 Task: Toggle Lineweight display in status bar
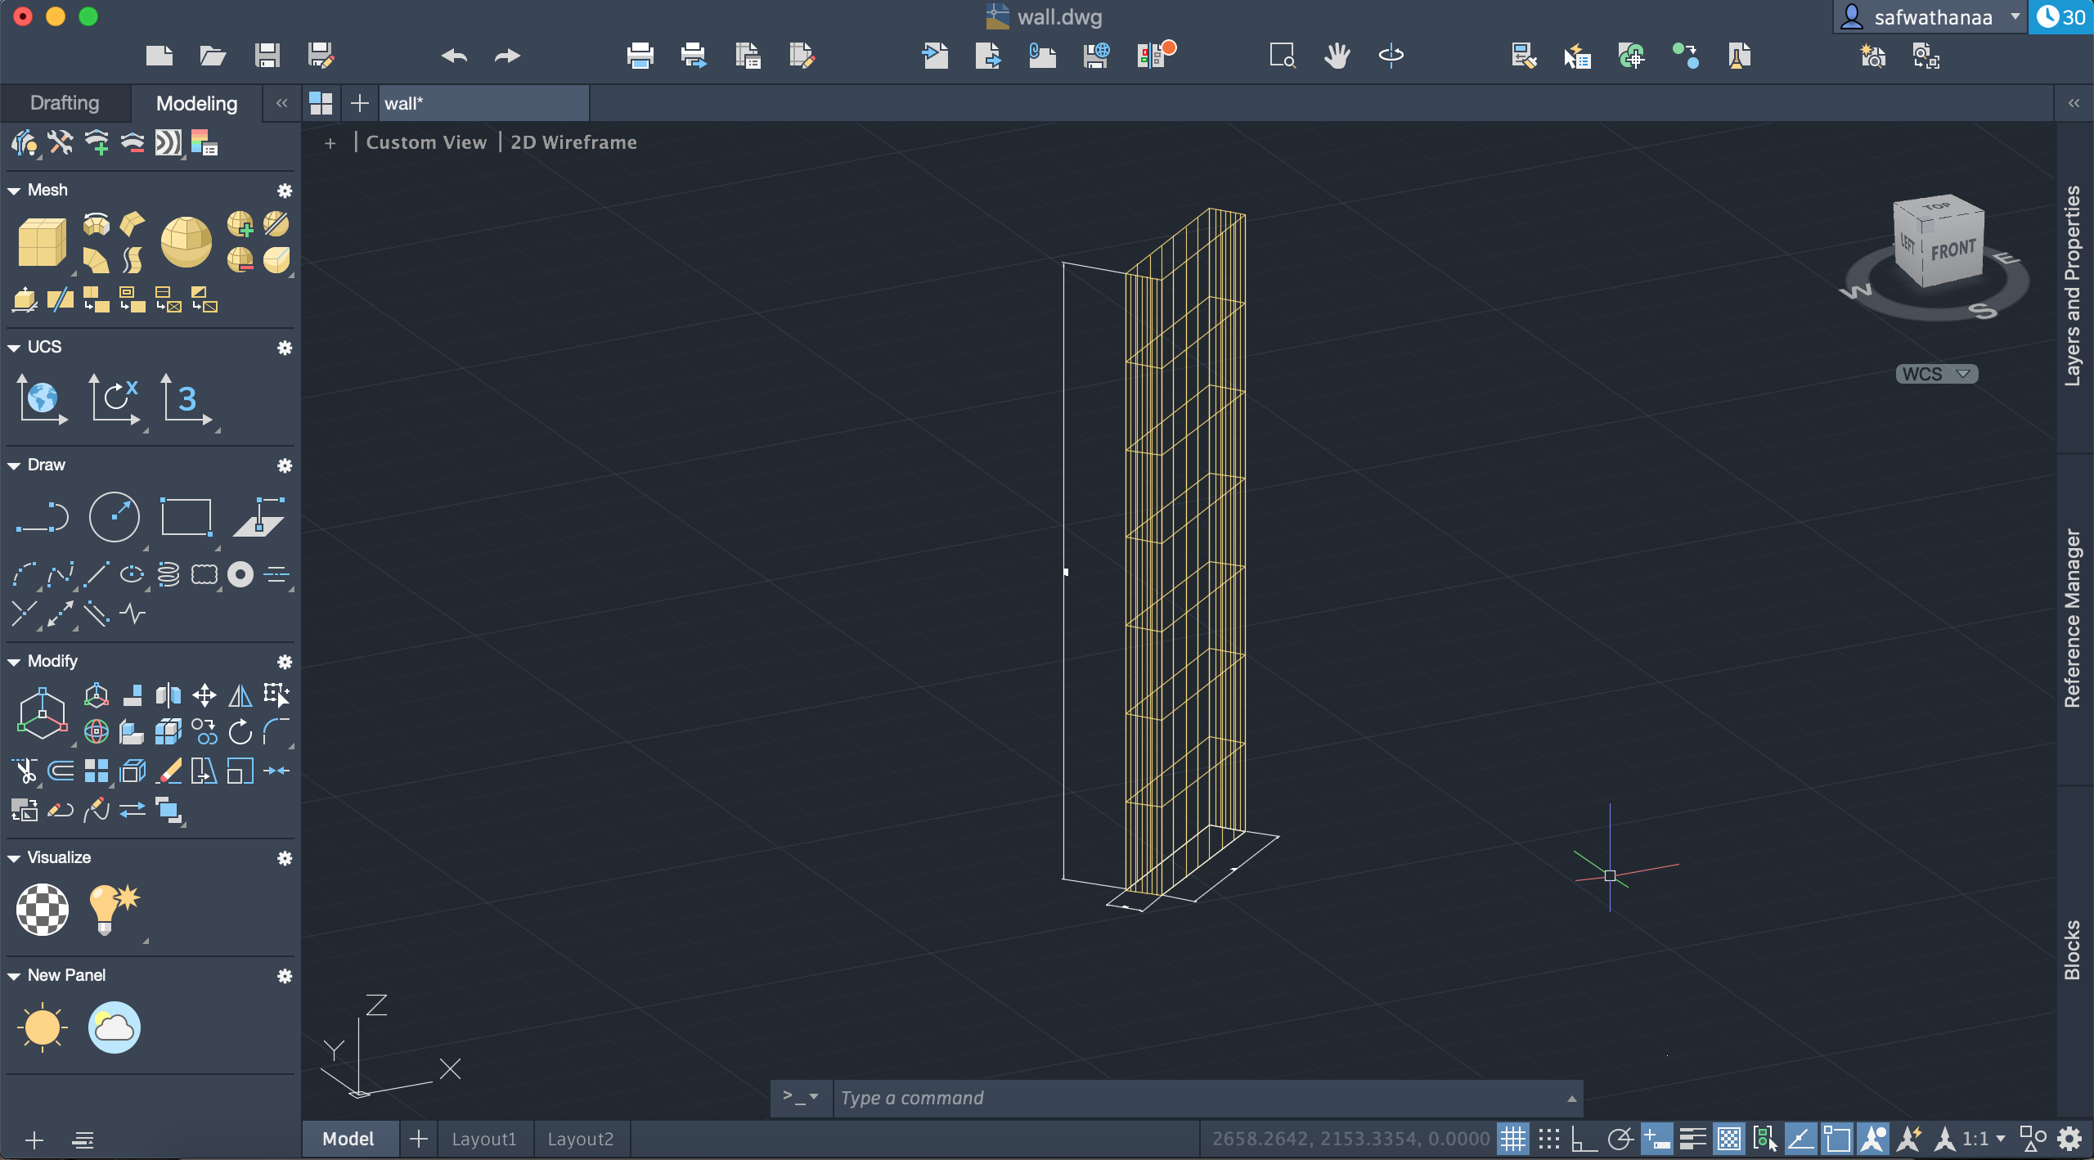(x=1692, y=1139)
